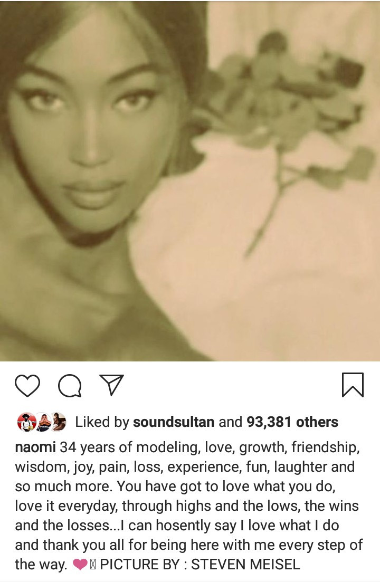
Task: Open the naomi username profile
Action: (35, 447)
